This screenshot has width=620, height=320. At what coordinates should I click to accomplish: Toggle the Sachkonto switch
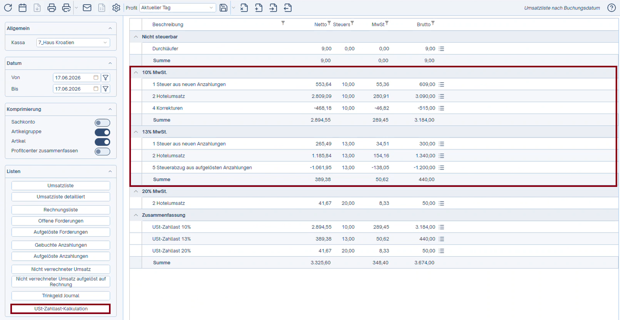pyautogui.click(x=102, y=123)
